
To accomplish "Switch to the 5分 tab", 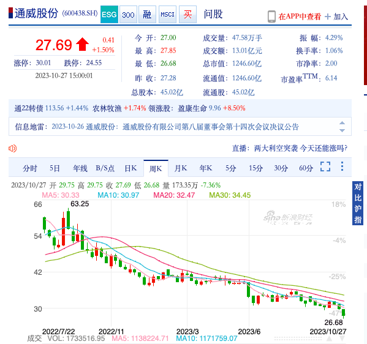I will coord(230,168).
